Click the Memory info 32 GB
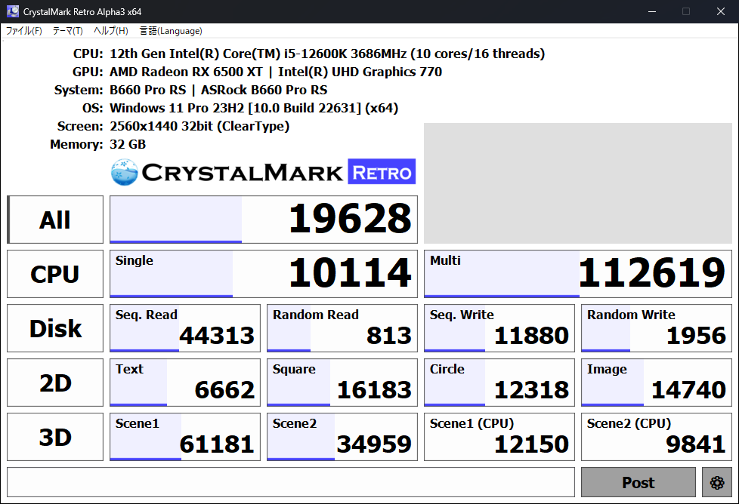Screen dimensions: 739x504 [128, 144]
